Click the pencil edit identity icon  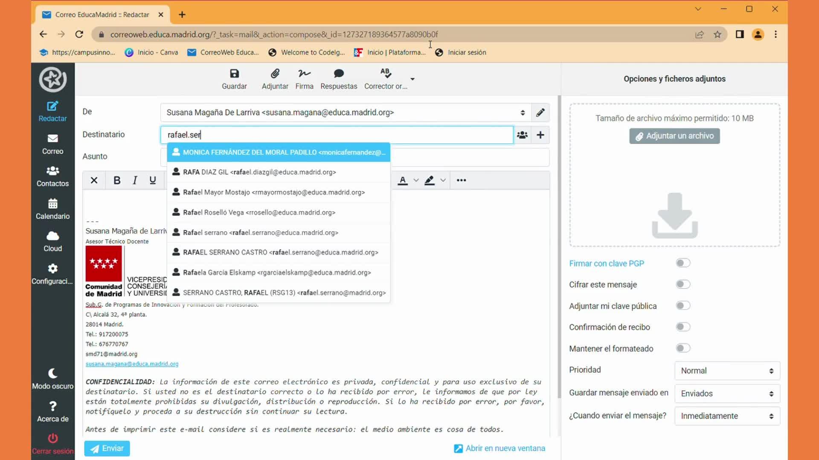[540, 112]
